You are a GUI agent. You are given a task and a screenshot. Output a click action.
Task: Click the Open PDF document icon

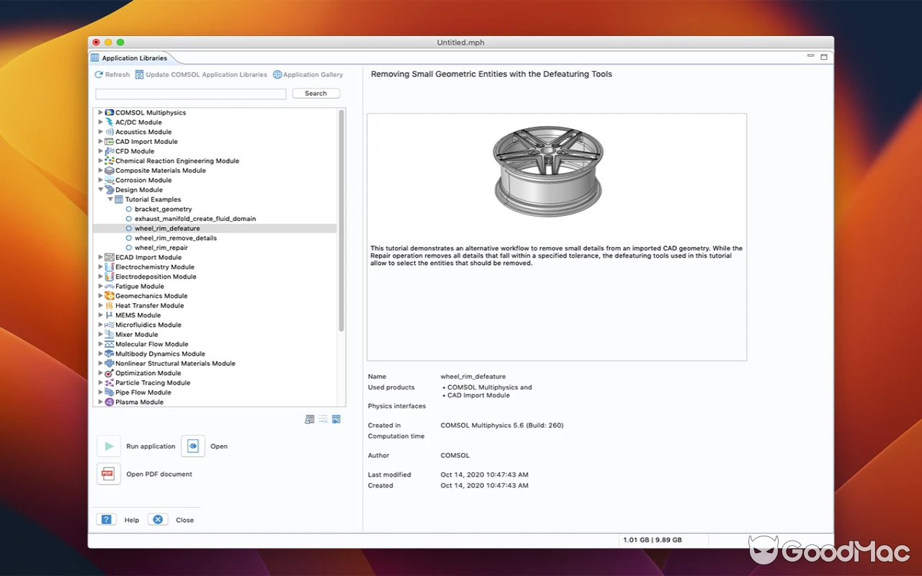(109, 474)
